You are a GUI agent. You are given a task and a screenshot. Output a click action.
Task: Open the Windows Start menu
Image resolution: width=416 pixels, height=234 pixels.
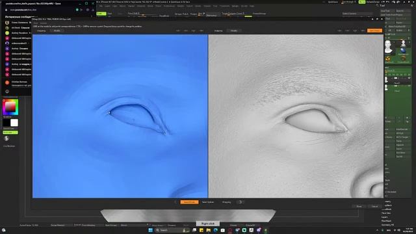(x=150, y=230)
